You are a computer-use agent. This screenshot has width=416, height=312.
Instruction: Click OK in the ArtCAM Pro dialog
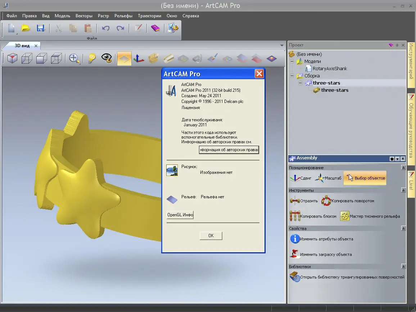pos(211,236)
